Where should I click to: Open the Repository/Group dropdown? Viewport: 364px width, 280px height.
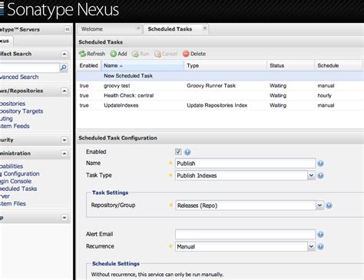319,206
